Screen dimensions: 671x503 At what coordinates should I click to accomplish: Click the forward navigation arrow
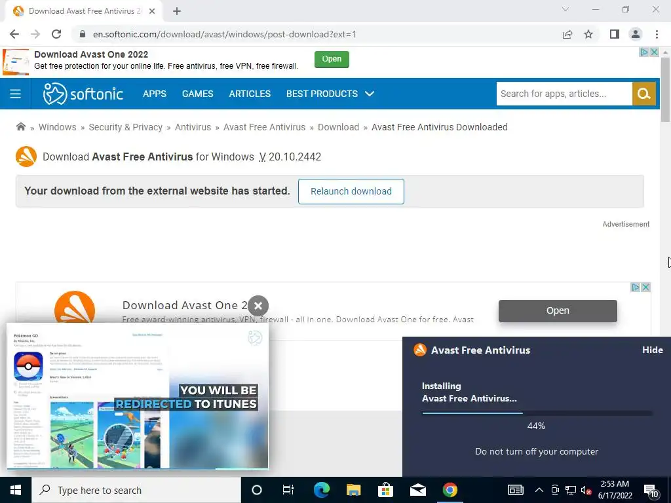35,34
